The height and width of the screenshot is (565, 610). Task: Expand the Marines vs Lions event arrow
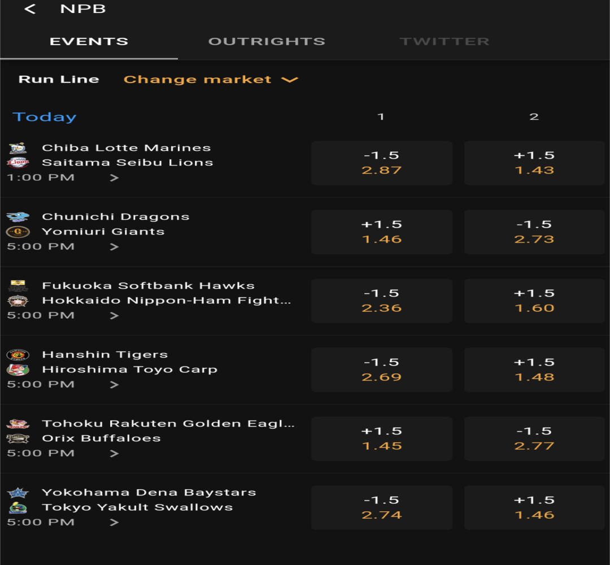pos(114,178)
